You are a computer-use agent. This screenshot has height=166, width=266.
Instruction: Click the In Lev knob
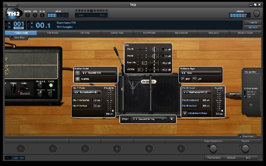(x=42, y=15)
